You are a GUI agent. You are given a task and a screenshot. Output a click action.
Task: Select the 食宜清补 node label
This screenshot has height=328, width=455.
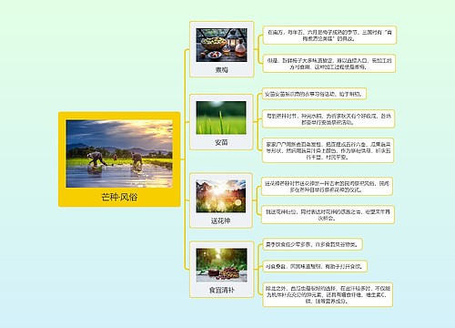[x=222, y=290]
